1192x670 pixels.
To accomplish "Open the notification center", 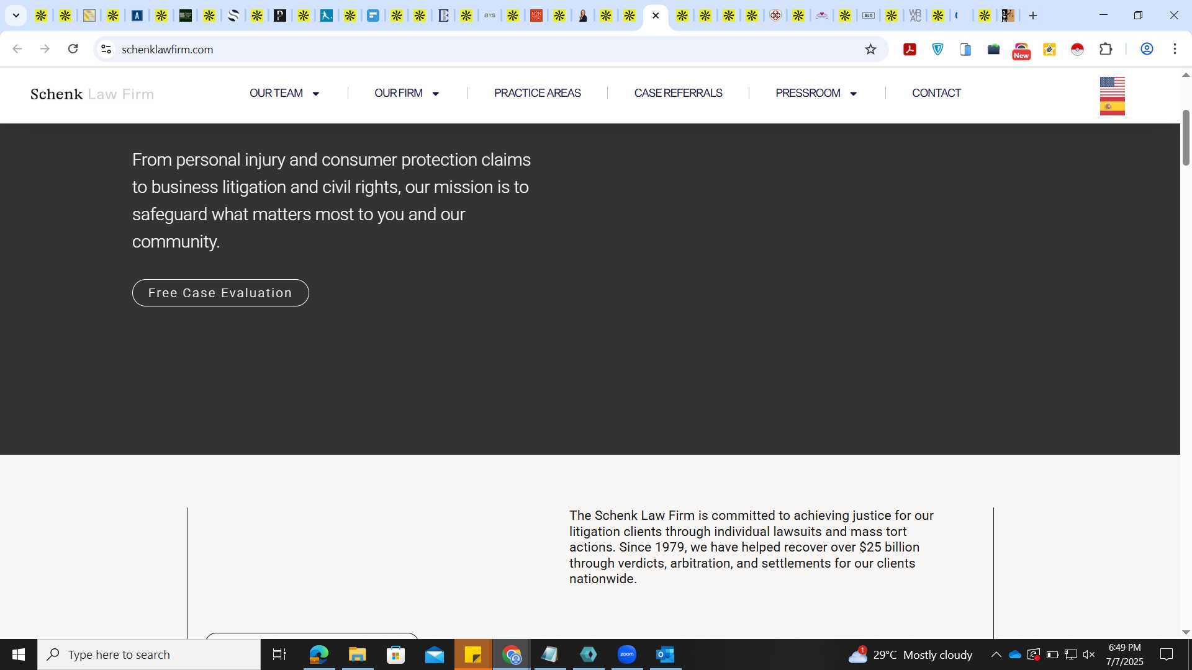I will point(1167,654).
